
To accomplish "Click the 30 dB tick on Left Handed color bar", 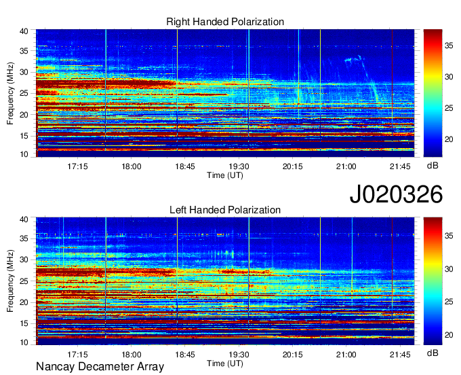I will (x=449, y=268).
